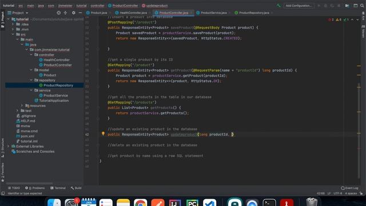Hide the Project tool window with the minus icon

point(80,13)
